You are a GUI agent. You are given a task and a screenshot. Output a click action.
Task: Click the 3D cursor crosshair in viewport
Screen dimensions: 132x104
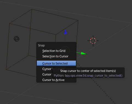coord(93,41)
